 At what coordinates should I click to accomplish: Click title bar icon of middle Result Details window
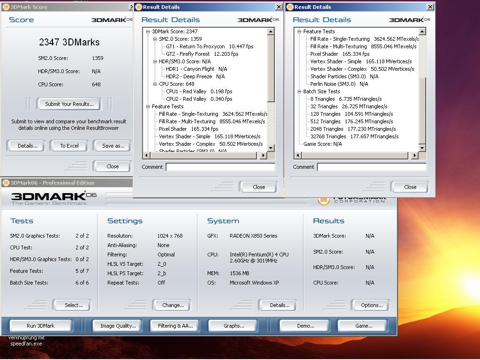click(x=139, y=7)
